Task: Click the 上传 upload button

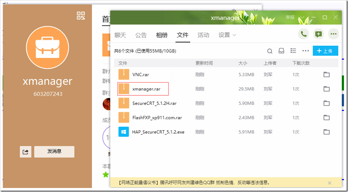Action: (325, 51)
